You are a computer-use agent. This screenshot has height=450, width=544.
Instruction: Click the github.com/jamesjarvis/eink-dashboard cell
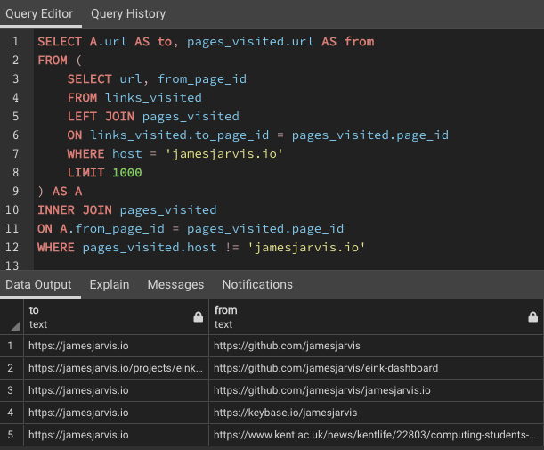point(326,368)
